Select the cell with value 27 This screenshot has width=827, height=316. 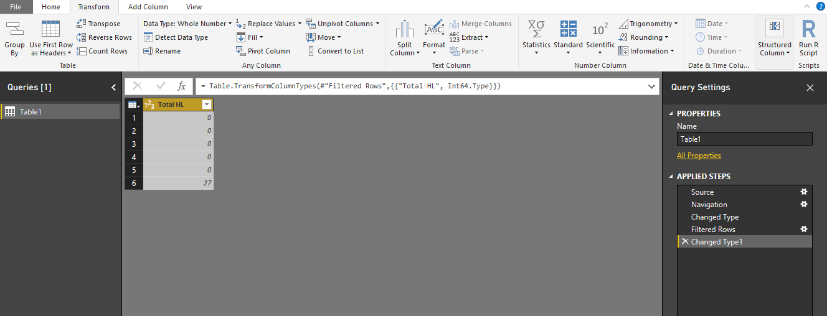pyautogui.click(x=178, y=183)
